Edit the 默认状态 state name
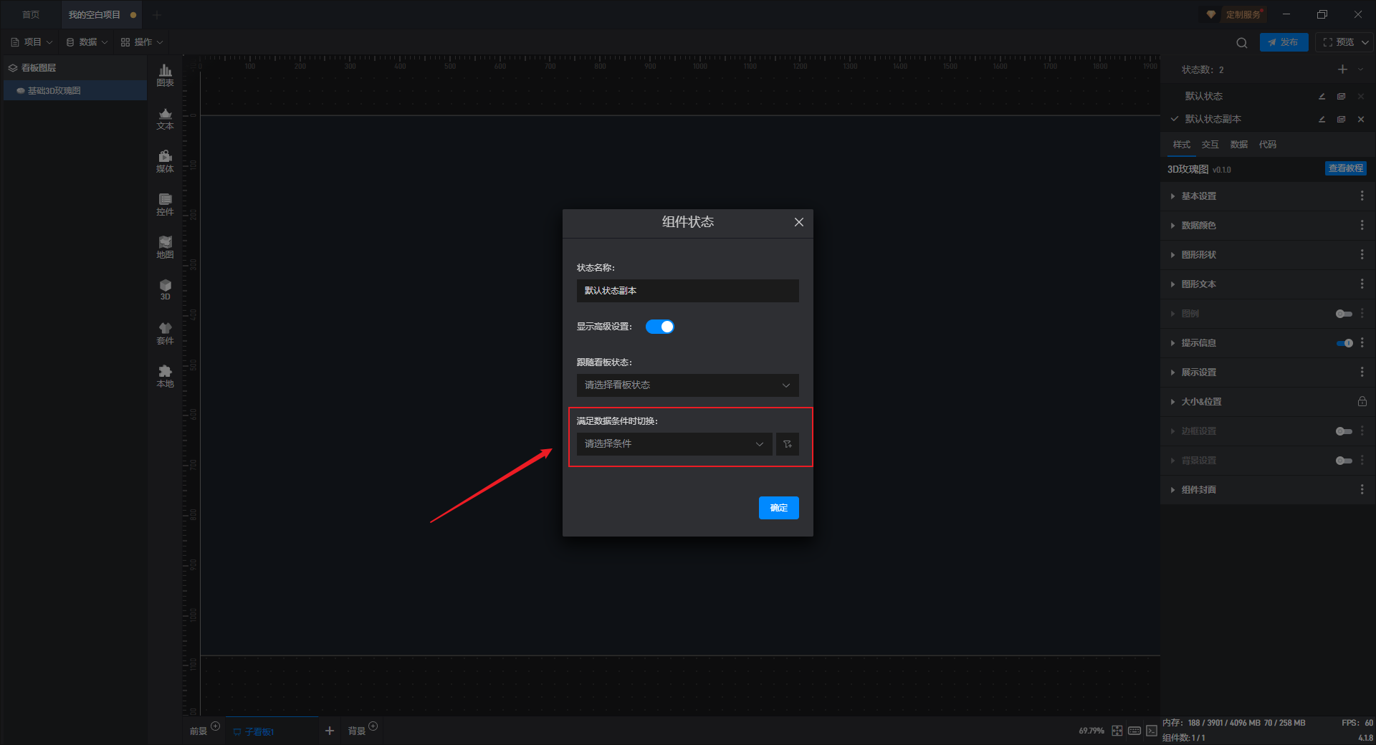The height and width of the screenshot is (745, 1376). point(1322,97)
